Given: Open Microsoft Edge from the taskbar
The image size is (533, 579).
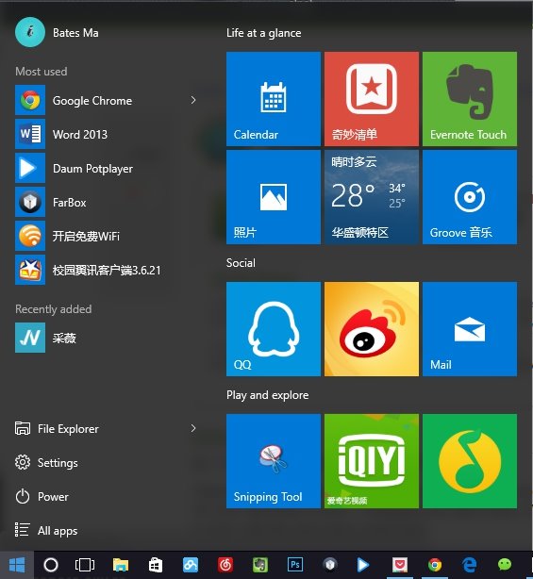Looking at the screenshot, I should point(470,565).
